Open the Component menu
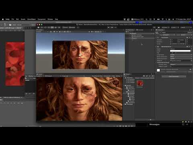 [41, 19]
